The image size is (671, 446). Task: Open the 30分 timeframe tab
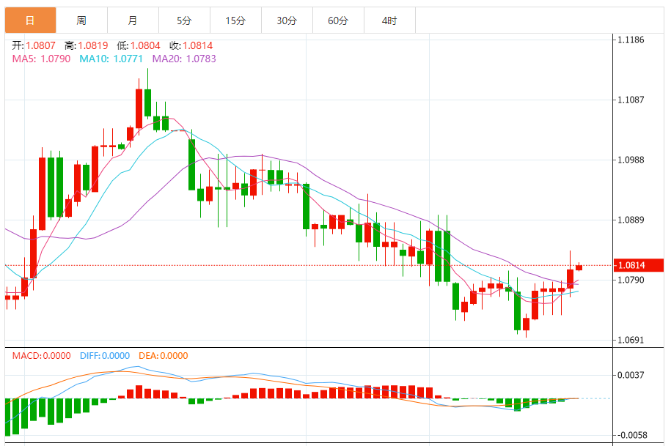tap(287, 20)
